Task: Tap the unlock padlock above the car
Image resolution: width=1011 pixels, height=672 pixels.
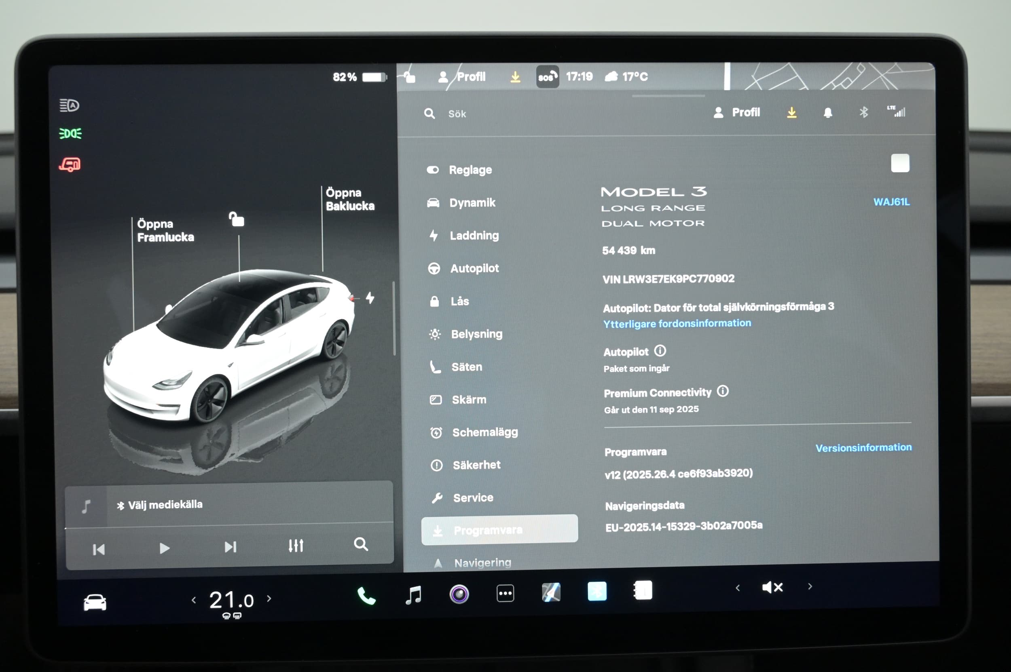Action: pos(236,219)
